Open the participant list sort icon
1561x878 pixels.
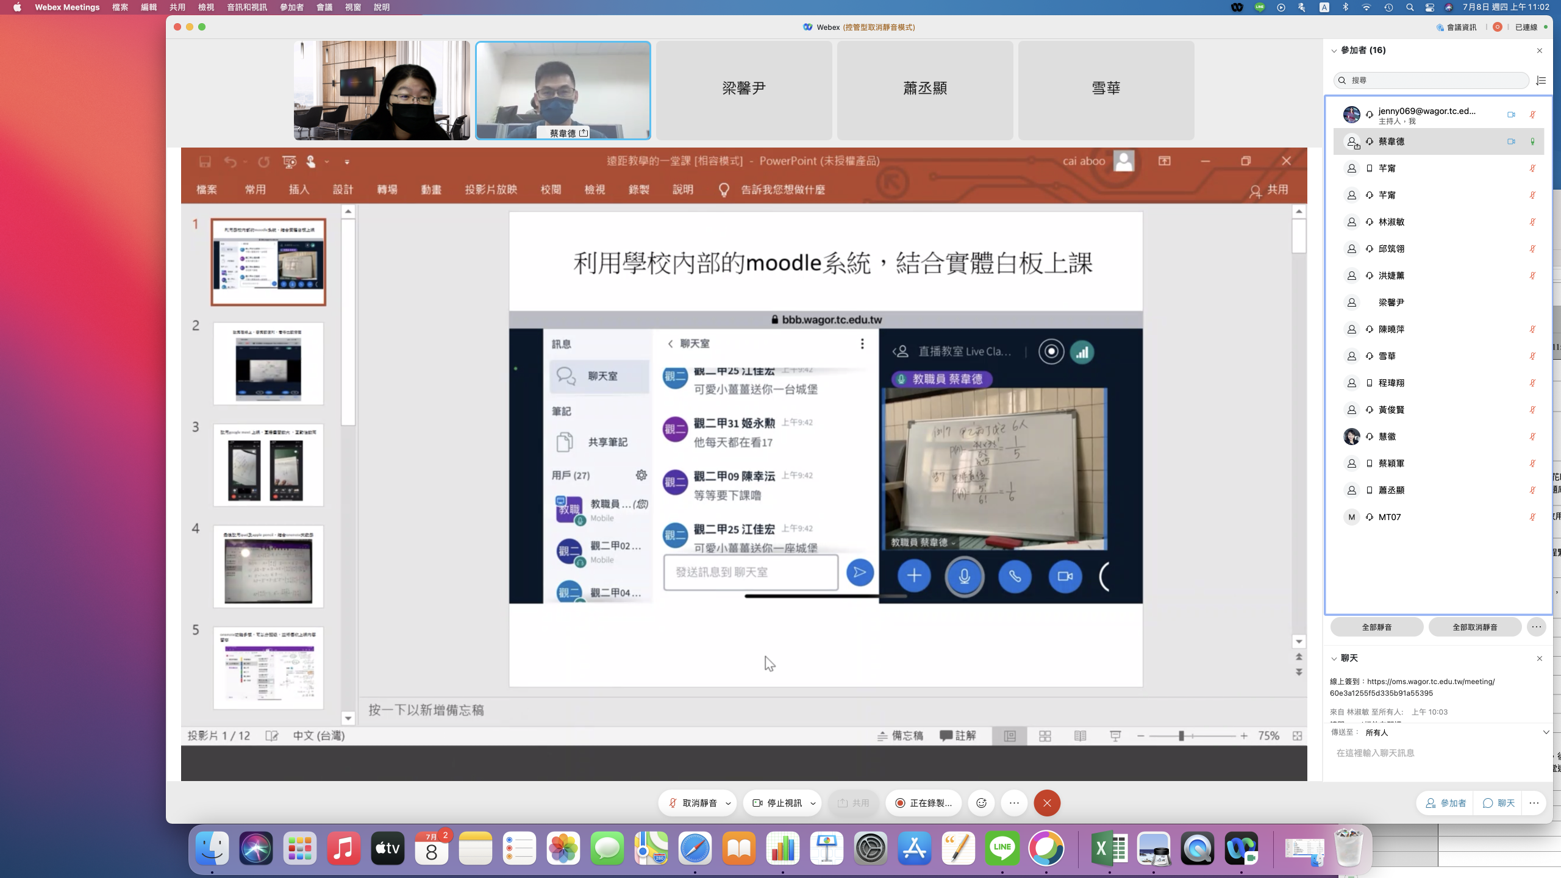[1541, 80]
